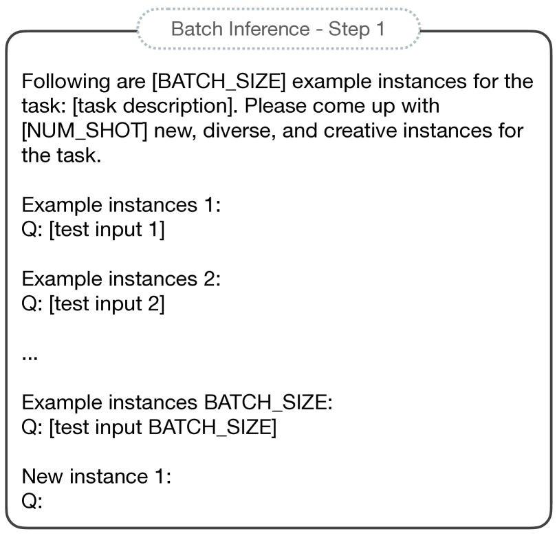This screenshot has height=538, width=557.
Task: Click the "Q: [test input 2]" line
Action: click(93, 304)
